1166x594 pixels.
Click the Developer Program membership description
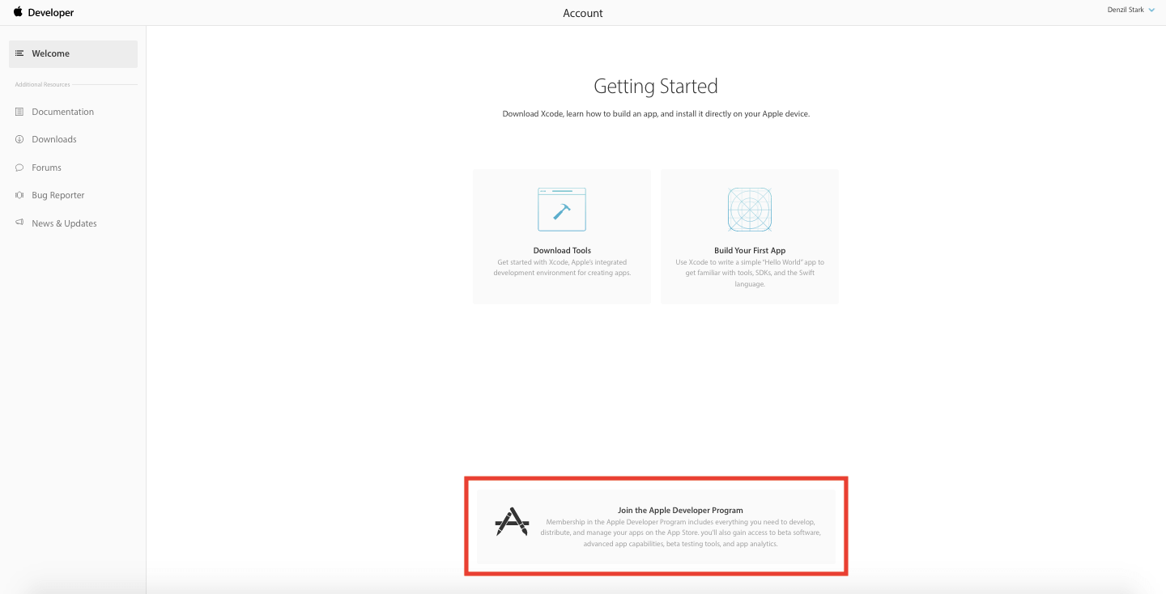pos(680,533)
